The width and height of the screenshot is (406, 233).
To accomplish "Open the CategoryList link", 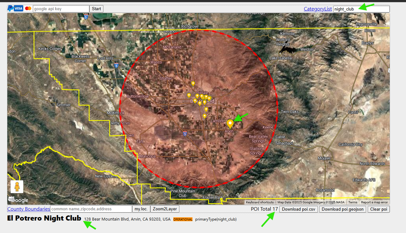I will pos(318,9).
